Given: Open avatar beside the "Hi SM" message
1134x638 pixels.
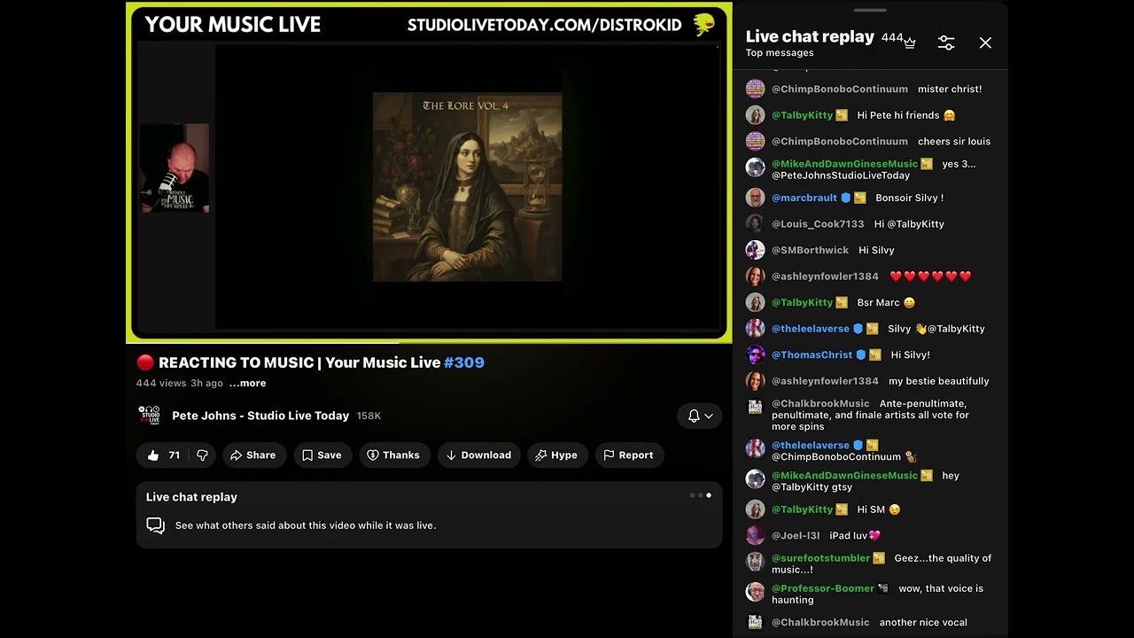Looking at the screenshot, I should coord(755,510).
